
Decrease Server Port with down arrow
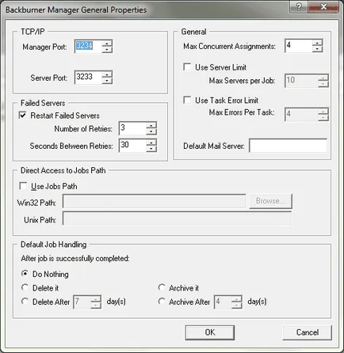click(x=107, y=81)
